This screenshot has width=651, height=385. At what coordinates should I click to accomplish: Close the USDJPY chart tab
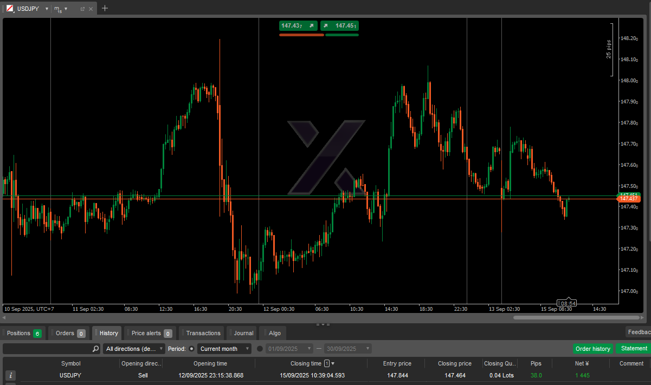point(91,9)
